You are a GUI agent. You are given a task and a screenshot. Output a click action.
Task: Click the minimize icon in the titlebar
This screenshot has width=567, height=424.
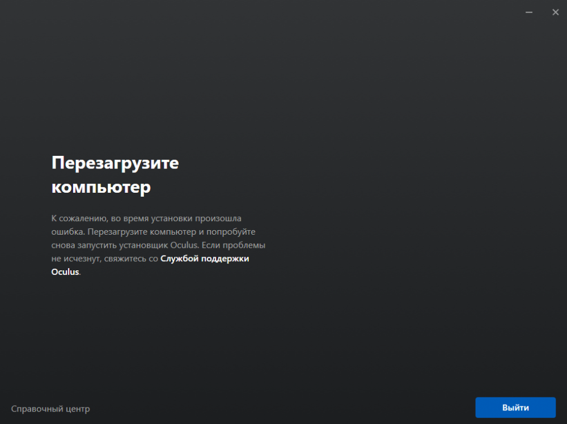coord(528,11)
